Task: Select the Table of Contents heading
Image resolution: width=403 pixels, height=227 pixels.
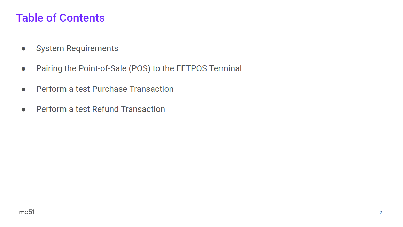Action: pos(60,18)
